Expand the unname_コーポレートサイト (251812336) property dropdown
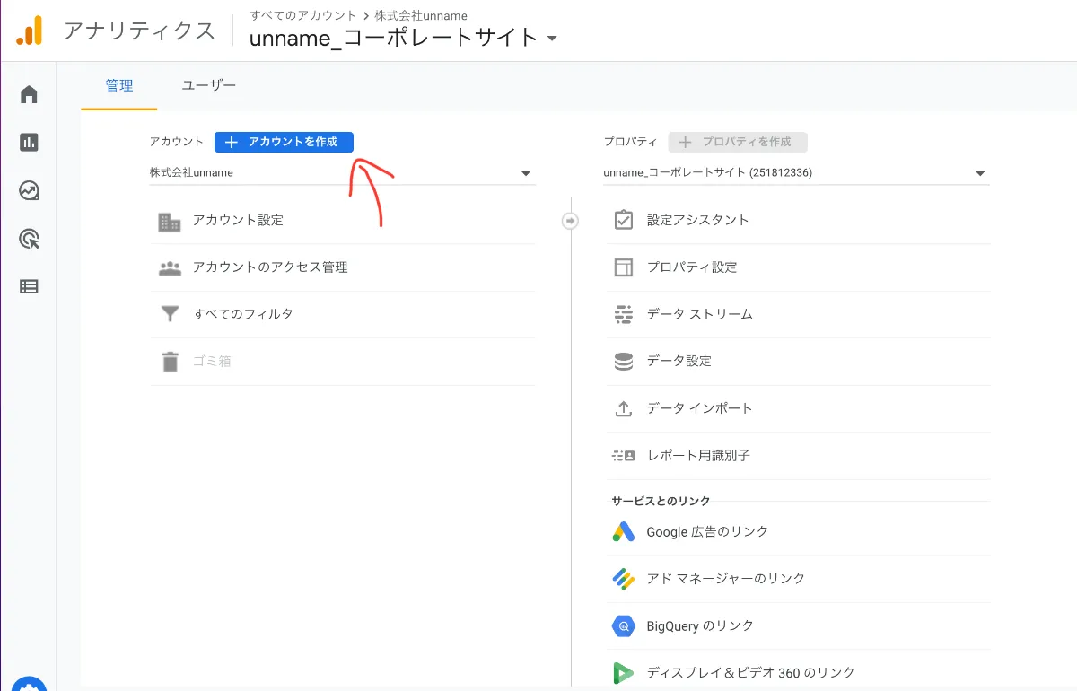The width and height of the screenshot is (1077, 691). (796, 173)
